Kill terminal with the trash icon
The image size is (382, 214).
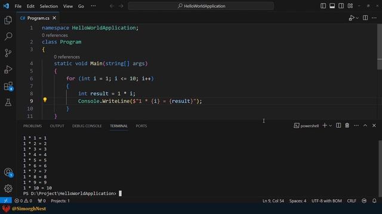[x=347, y=125]
